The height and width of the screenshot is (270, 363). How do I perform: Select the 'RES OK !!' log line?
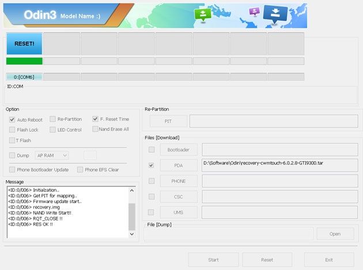point(31,224)
